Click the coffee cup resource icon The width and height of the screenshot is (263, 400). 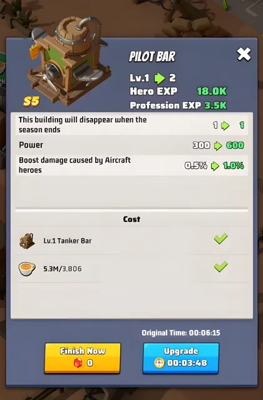tap(27, 269)
